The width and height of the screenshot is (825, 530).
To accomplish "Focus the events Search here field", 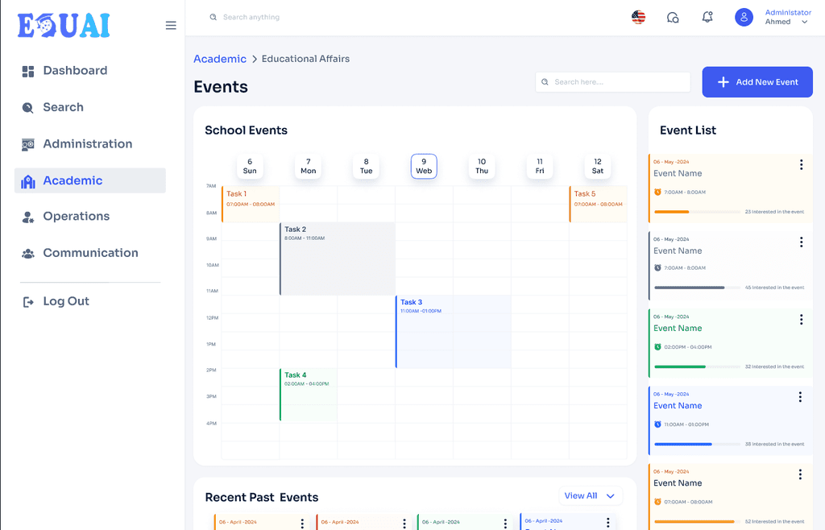I will click(x=612, y=82).
